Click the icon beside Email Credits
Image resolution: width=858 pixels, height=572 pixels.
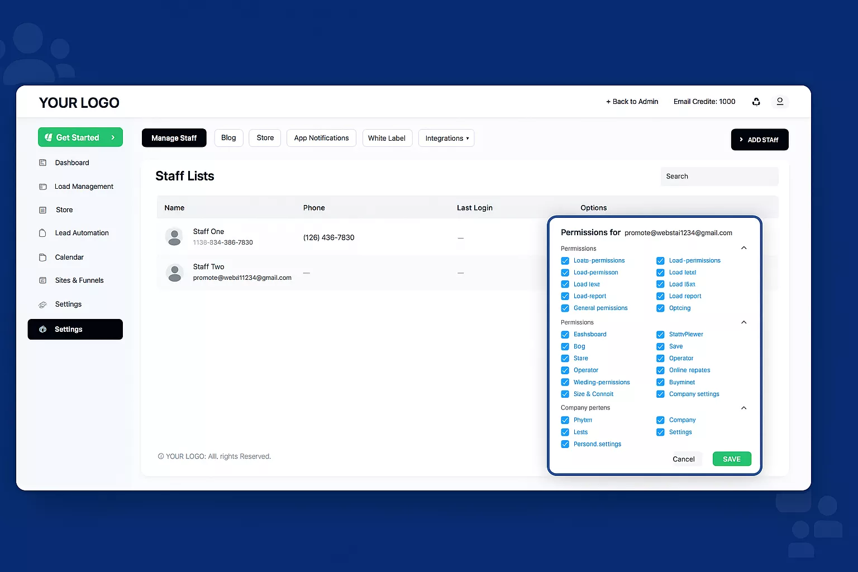coord(756,102)
